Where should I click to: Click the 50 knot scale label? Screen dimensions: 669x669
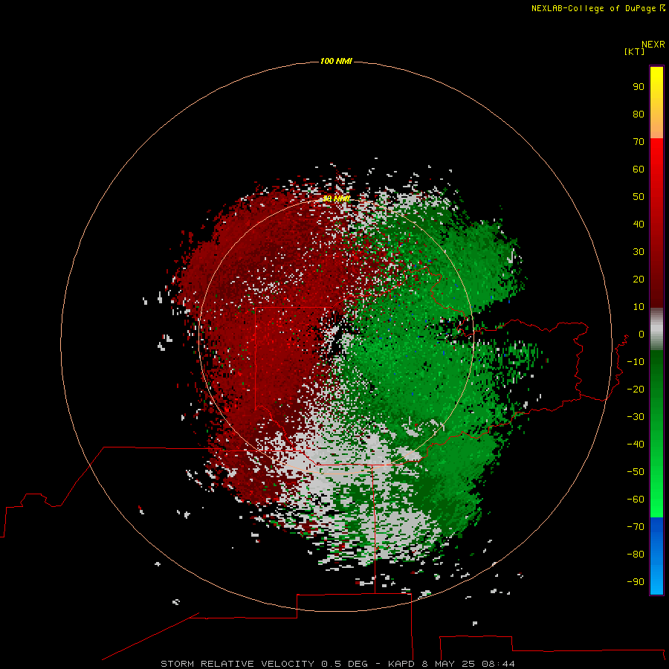click(639, 197)
